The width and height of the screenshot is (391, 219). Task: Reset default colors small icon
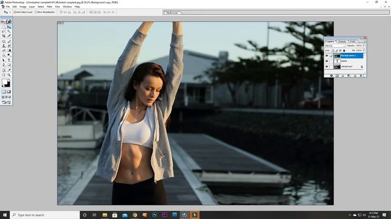point(2,86)
